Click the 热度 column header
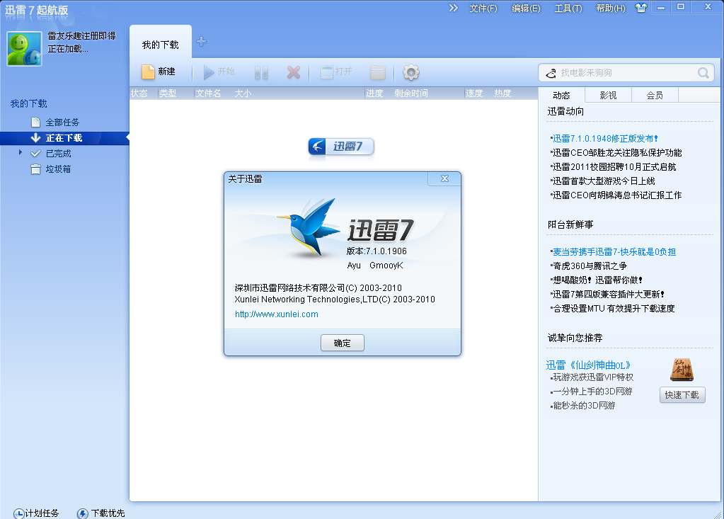The height and width of the screenshot is (519, 724). (502, 93)
